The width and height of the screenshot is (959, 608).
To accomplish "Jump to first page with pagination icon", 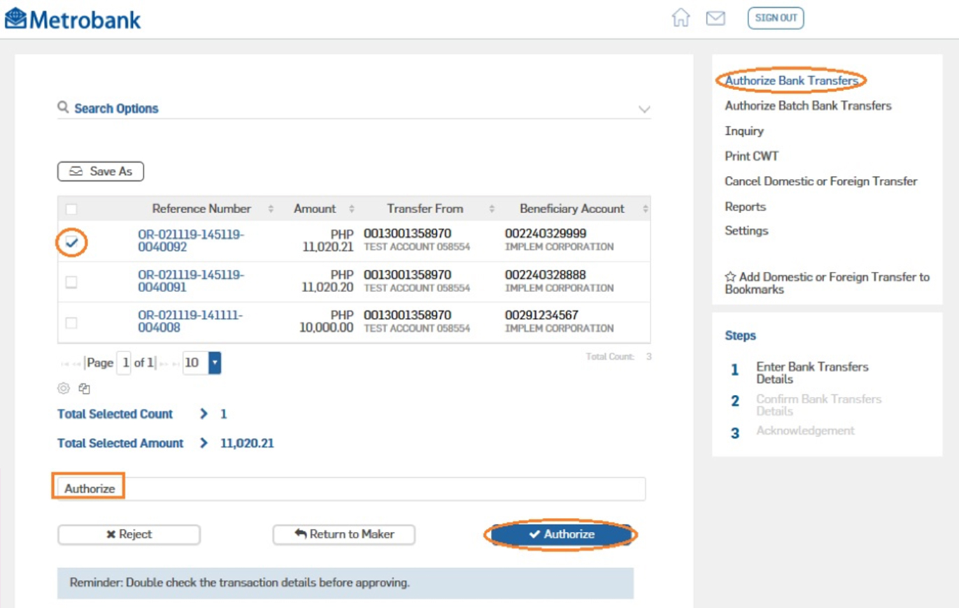I will (x=65, y=363).
